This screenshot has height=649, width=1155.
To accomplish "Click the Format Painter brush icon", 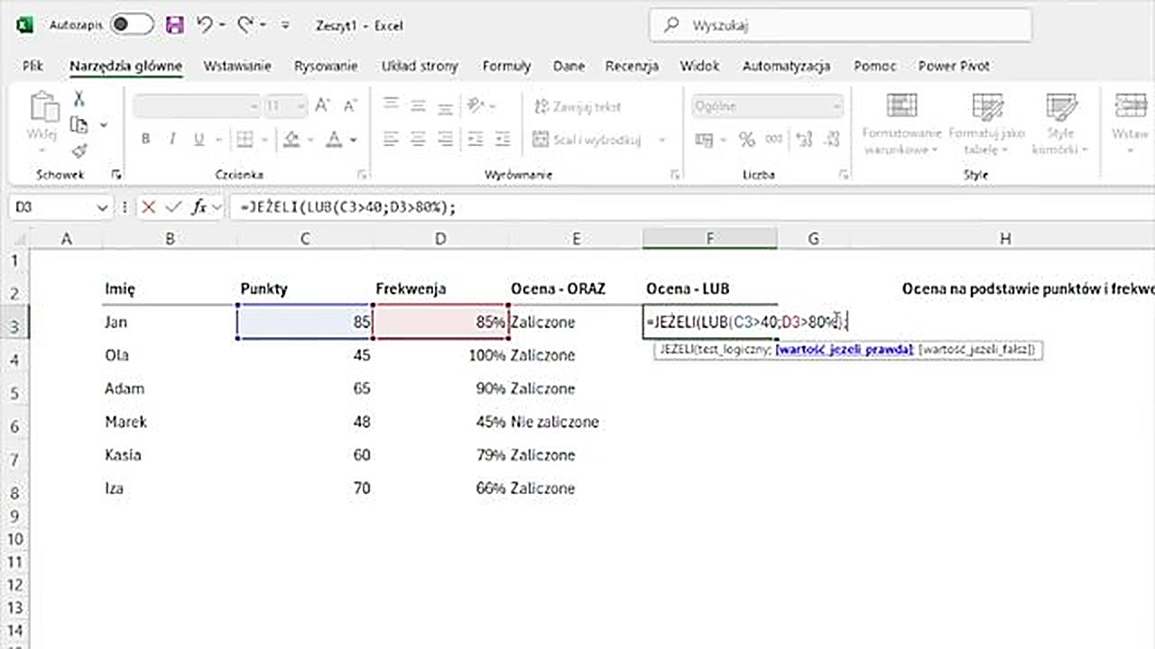I will 79,150.
